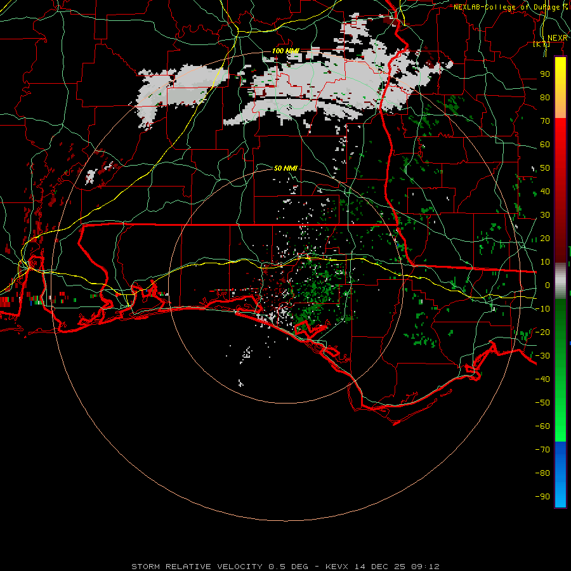Click "0.5 DEG" elevation text in the caption
The image size is (571, 571).
(x=289, y=567)
